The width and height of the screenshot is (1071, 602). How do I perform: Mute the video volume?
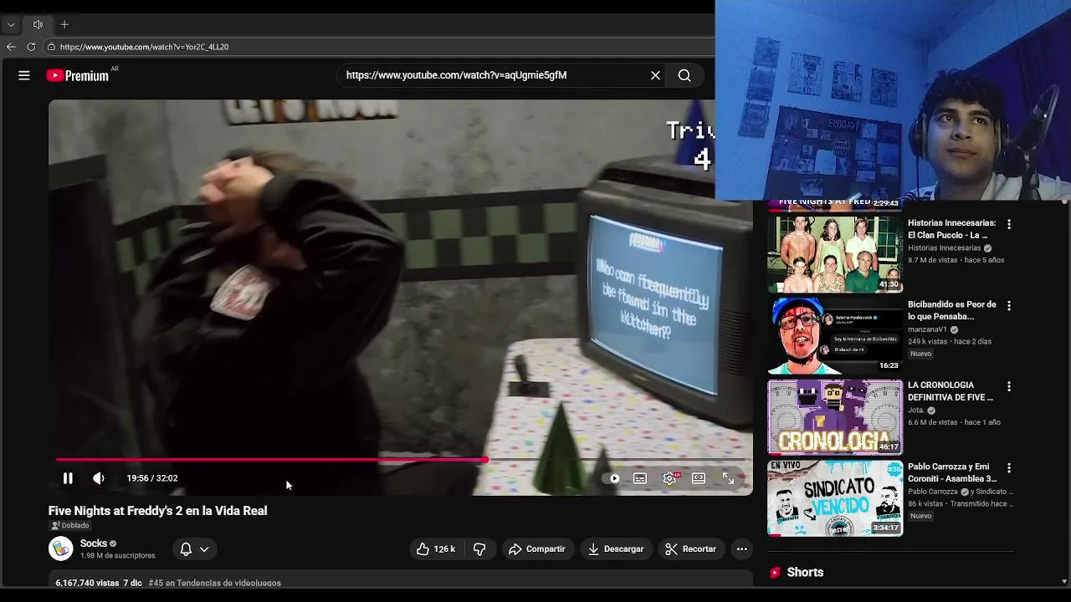click(99, 478)
